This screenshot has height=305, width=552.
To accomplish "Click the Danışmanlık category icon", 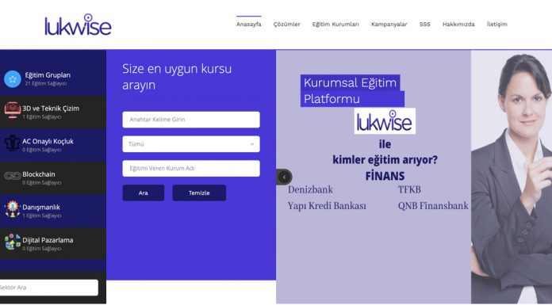I will point(13,209).
